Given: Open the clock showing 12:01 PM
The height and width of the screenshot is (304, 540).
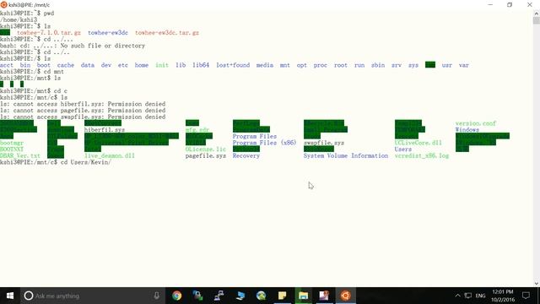Looking at the screenshot, I should [503, 296].
